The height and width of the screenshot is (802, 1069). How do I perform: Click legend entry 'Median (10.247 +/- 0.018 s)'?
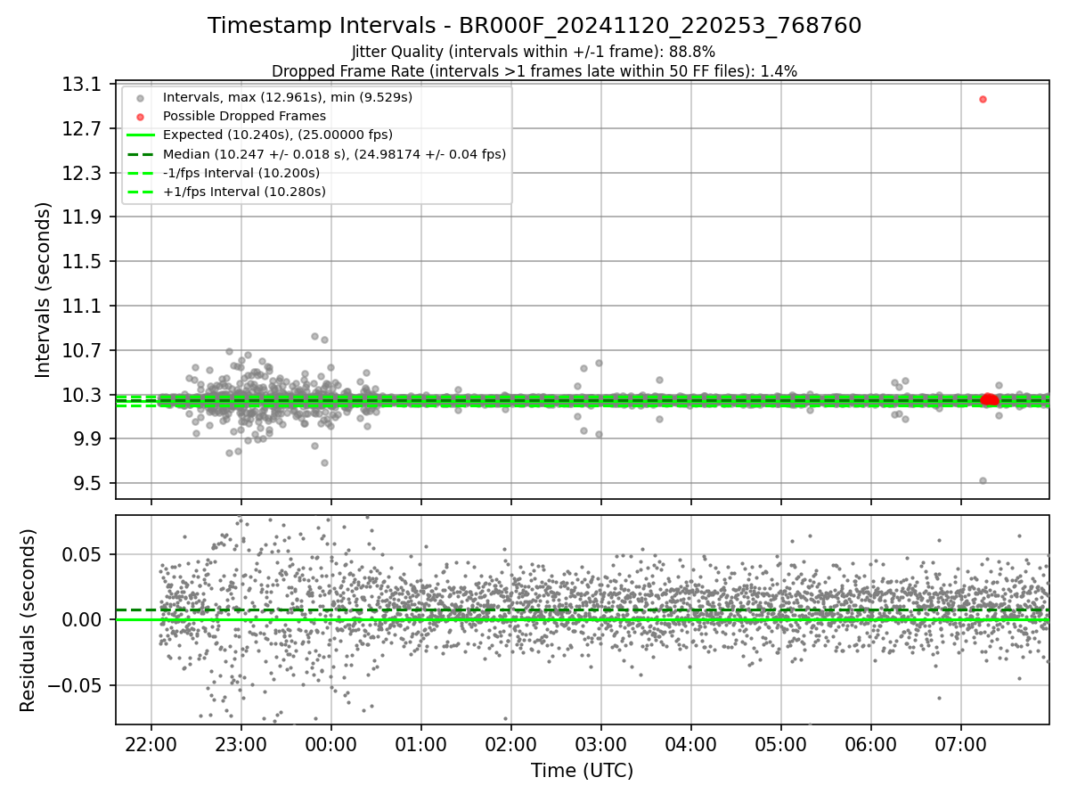coord(335,154)
